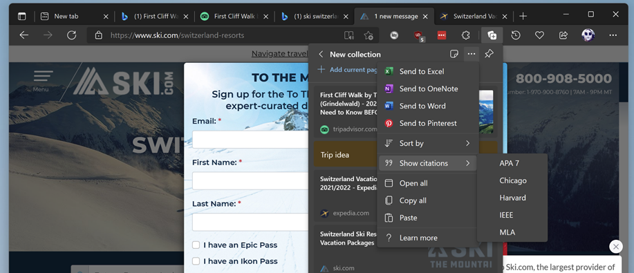This screenshot has height=273, width=634.
Task: Click Add current page link
Action: point(348,70)
